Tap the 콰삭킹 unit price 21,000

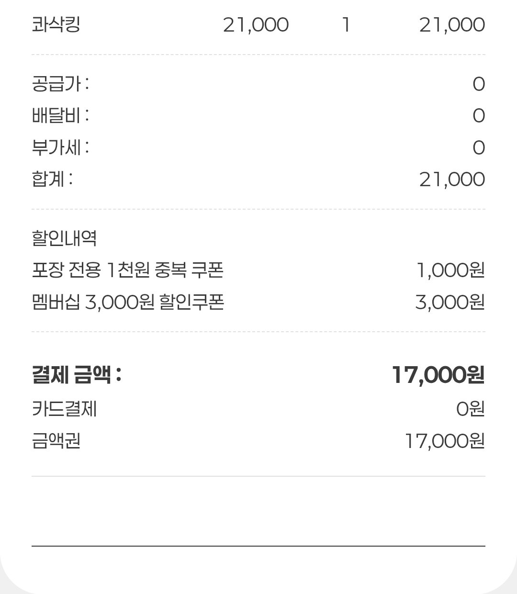point(256,25)
